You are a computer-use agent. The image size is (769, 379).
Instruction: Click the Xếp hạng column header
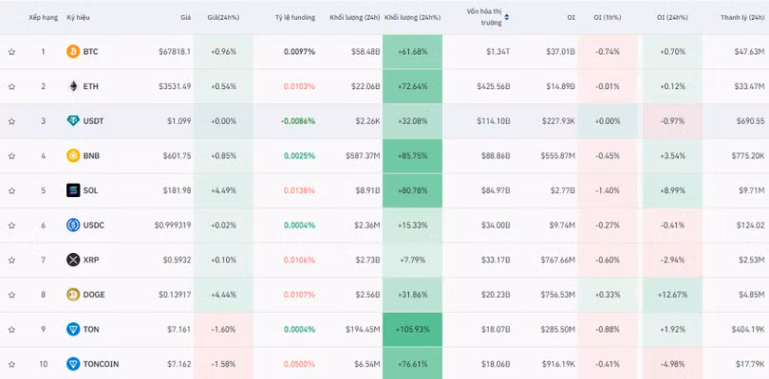[43, 17]
